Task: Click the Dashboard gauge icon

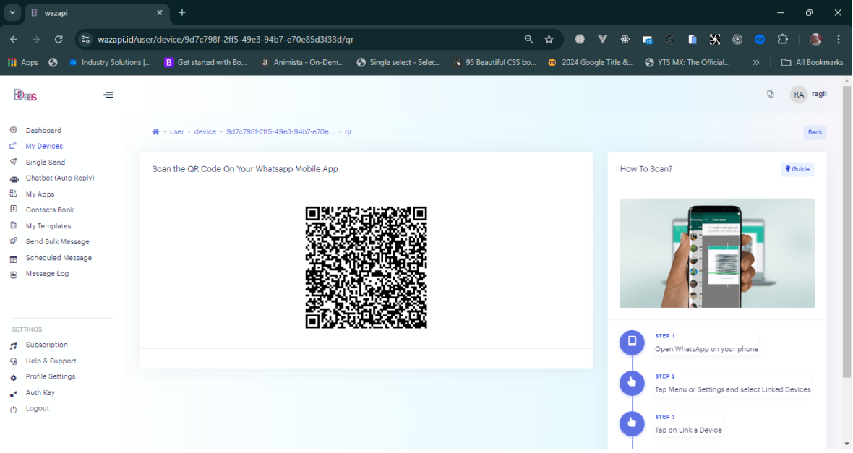Action: tap(14, 130)
